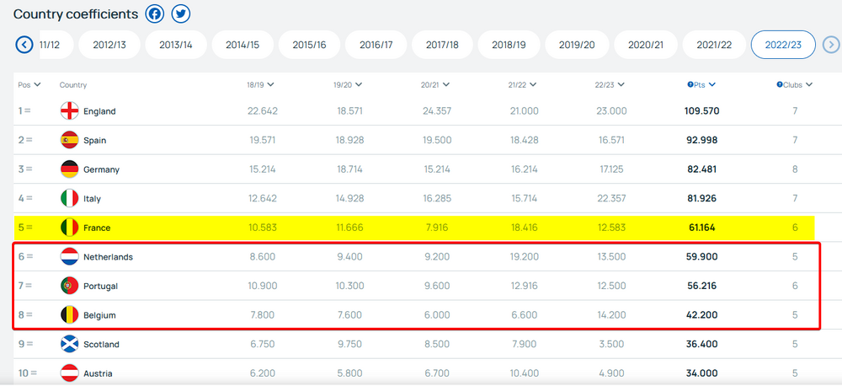The height and width of the screenshot is (386, 842).
Task: Select the 2022/23 season tab
Action: tap(783, 45)
